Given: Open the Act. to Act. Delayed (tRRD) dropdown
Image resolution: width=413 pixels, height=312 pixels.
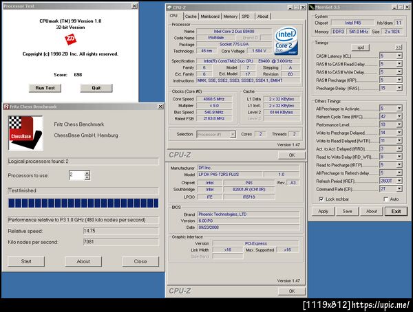Looking at the screenshot, I should [399, 148].
